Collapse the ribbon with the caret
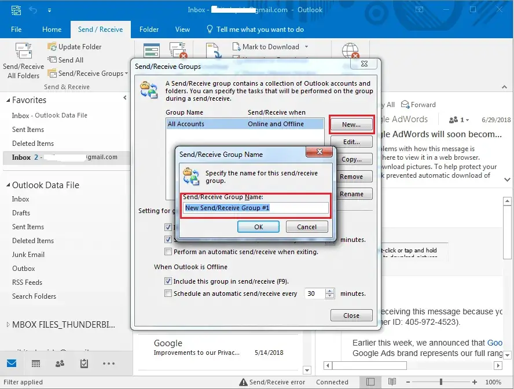Image resolution: width=514 pixels, height=389 pixels. [505, 87]
